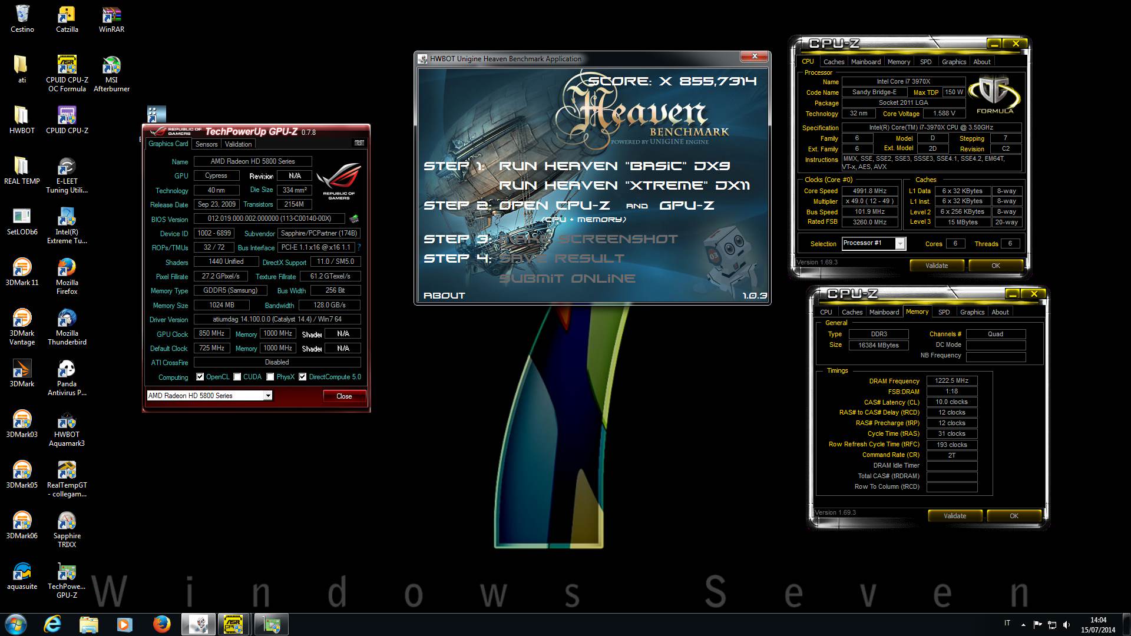Click Save Result in Heaven window

click(x=561, y=259)
